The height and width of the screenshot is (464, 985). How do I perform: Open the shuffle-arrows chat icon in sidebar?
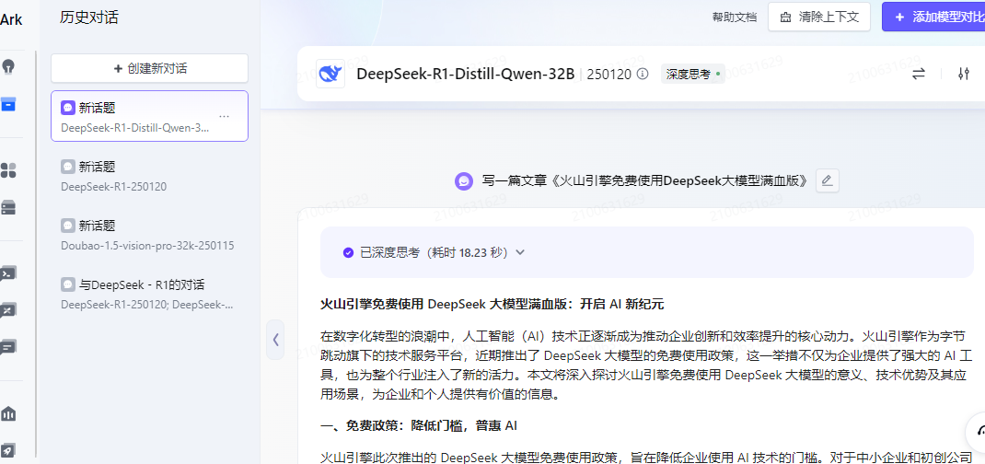tap(8, 310)
